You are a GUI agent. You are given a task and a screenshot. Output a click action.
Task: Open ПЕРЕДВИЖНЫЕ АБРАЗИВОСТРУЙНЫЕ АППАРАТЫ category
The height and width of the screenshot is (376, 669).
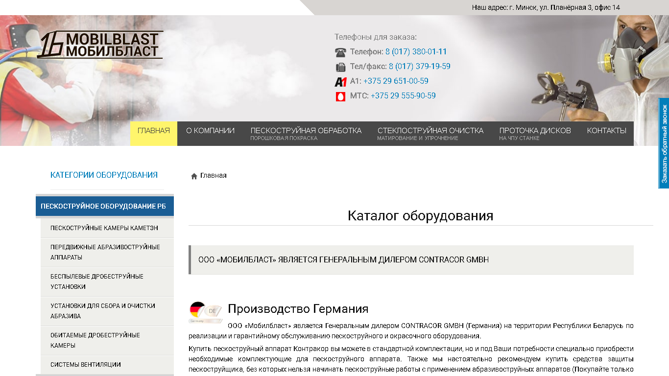[x=107, y=252]
